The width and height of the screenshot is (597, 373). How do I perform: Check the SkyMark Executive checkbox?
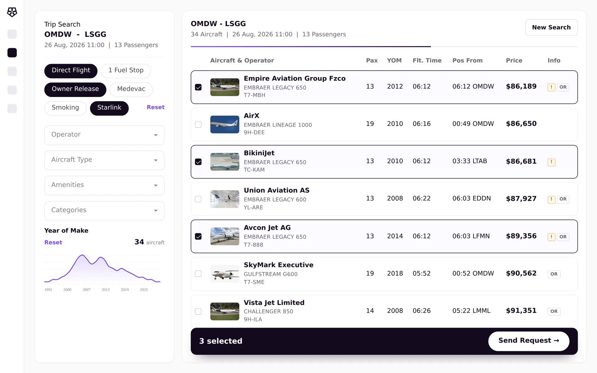pyautogui.click(x=198, y=274)
